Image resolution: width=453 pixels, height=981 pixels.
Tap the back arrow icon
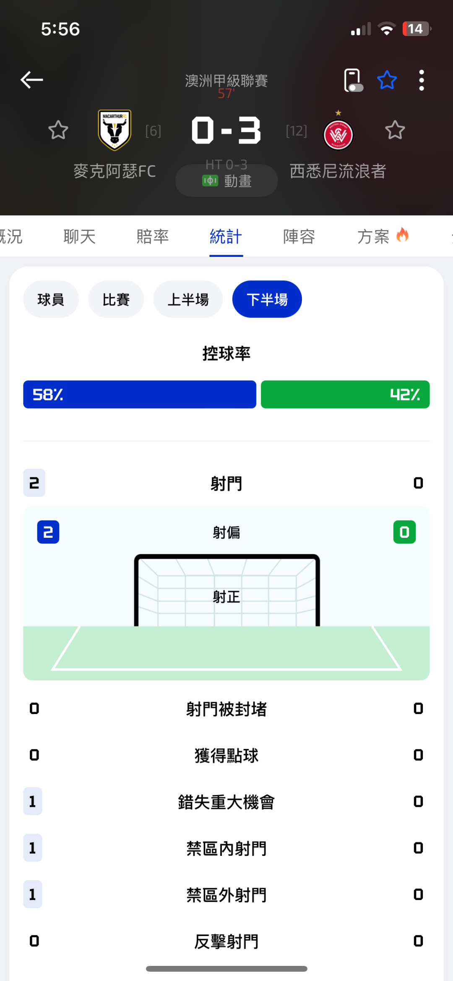tap(31, 80)
